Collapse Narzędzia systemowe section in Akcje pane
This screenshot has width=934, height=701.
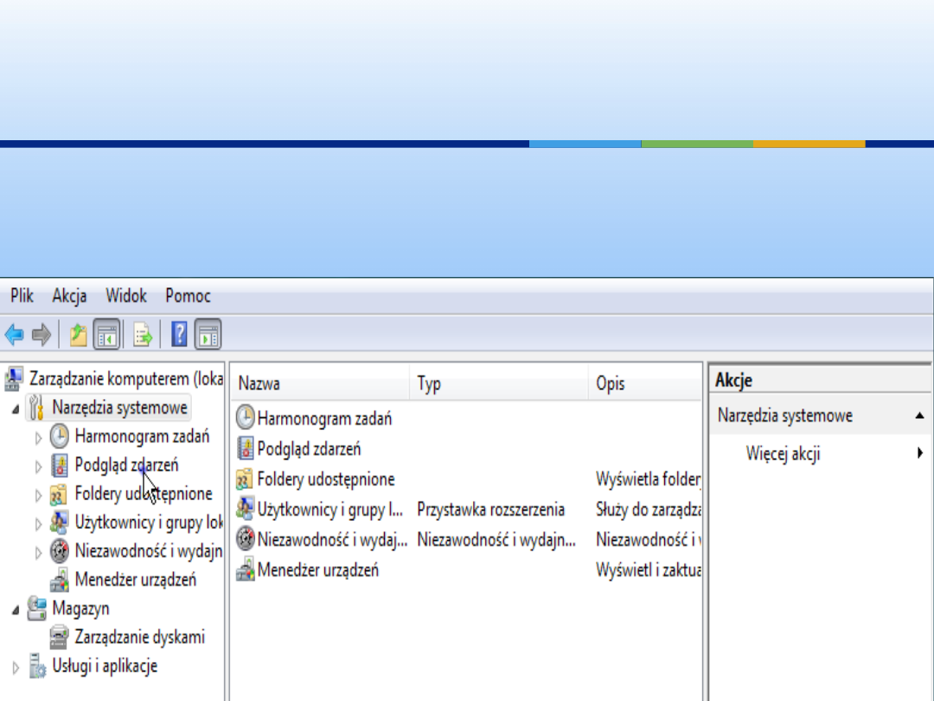tap(919, 416)
